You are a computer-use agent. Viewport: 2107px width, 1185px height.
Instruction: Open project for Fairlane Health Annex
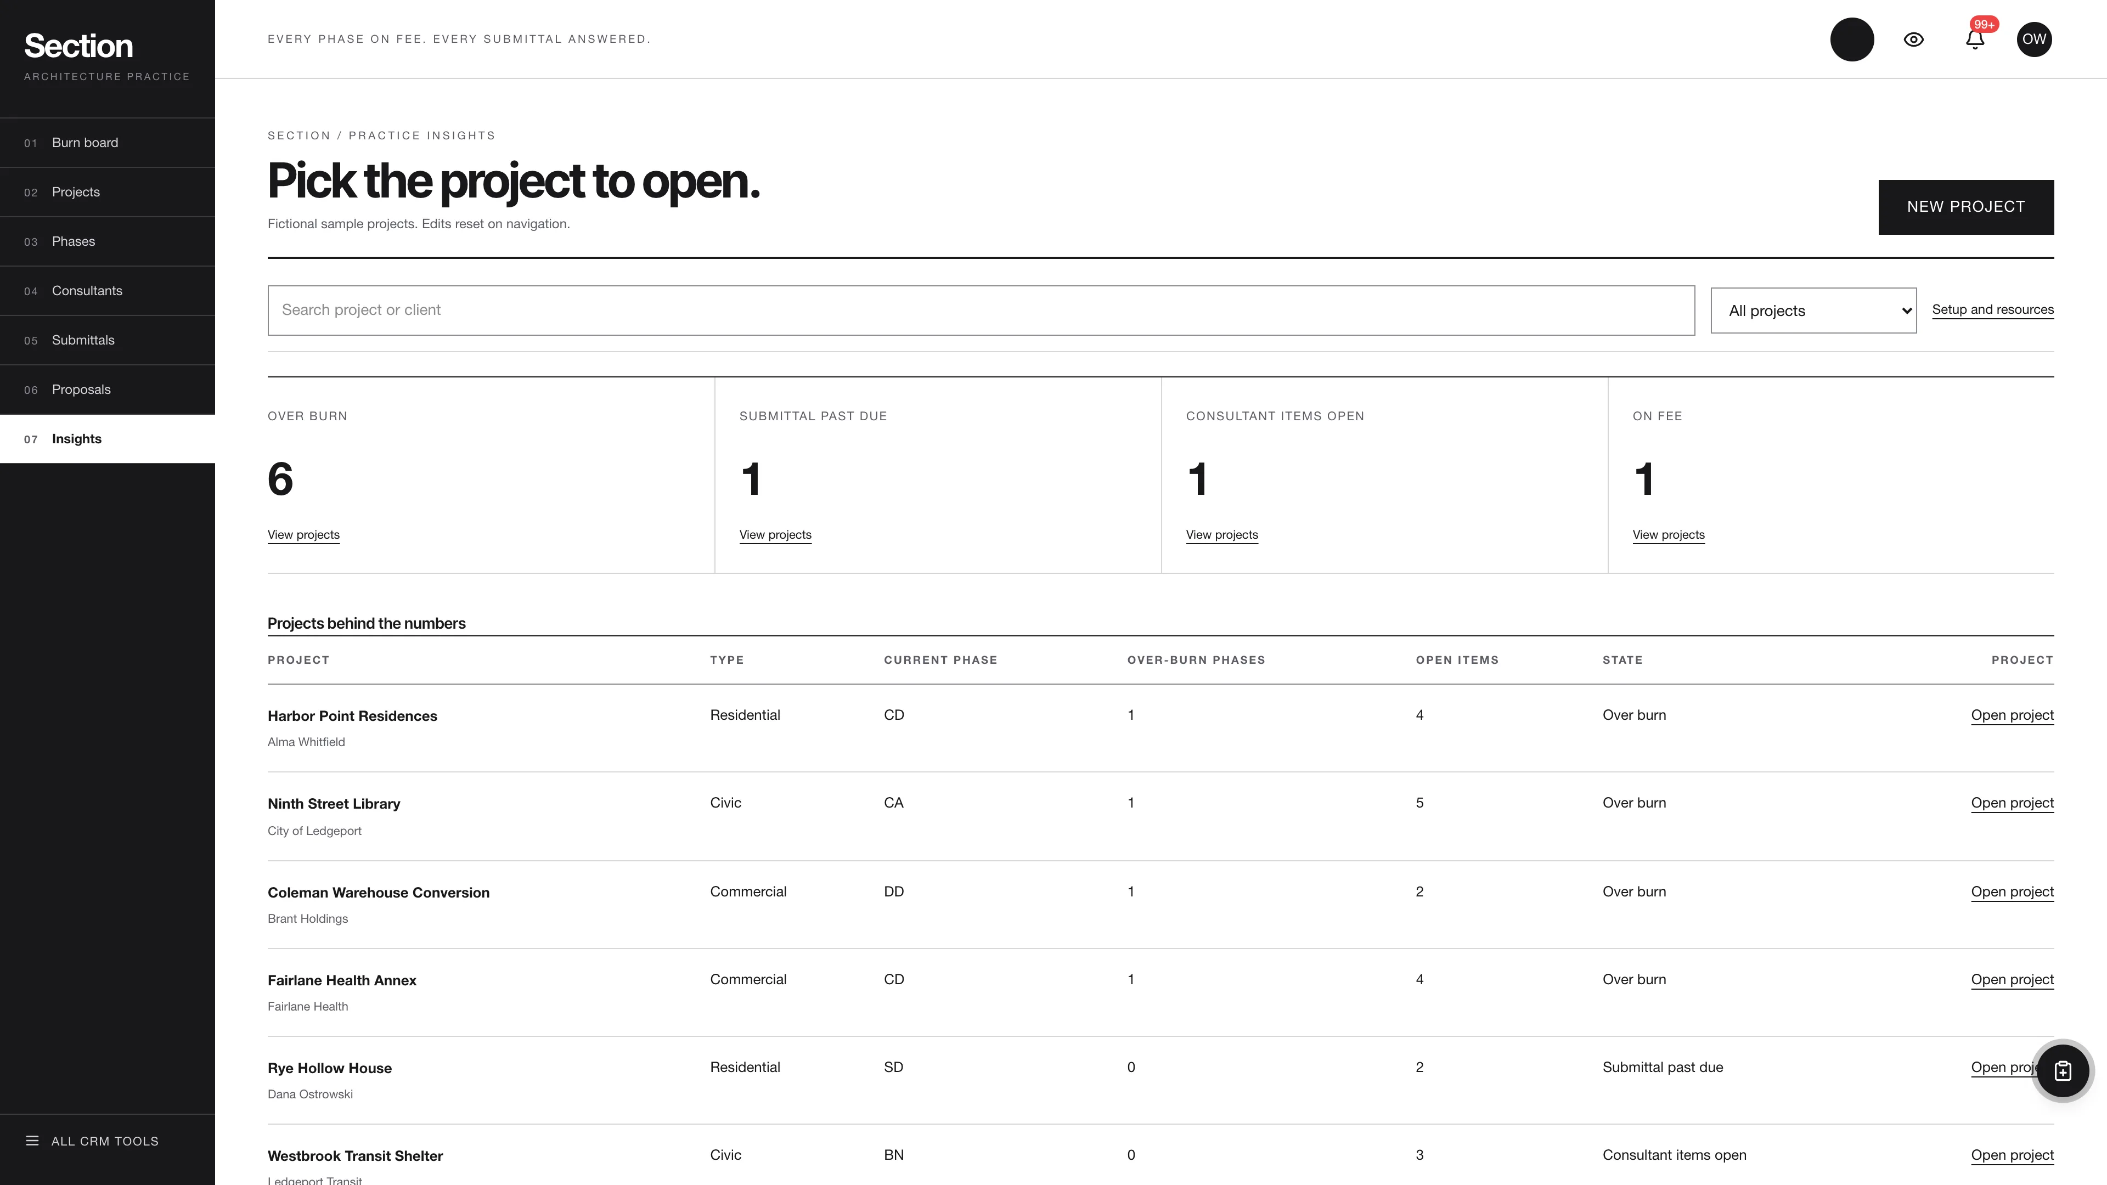(x=2012, y=980)
